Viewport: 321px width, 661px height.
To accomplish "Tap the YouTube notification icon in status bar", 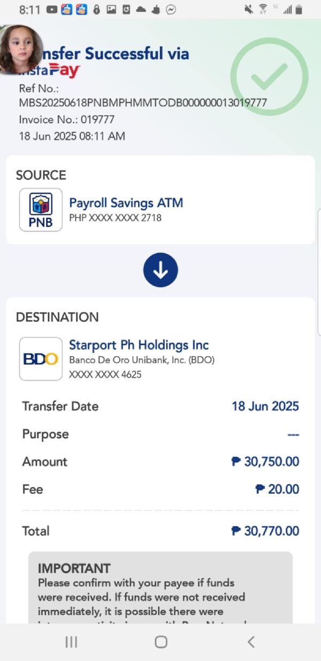I will [x=52, y=10].
